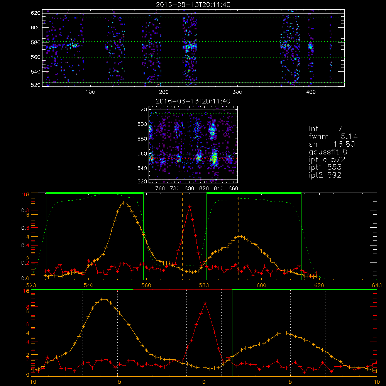386x386 pixels.
Task: Click the 640 tick label on the profile plot axis
Action: [x=377, y=286]
